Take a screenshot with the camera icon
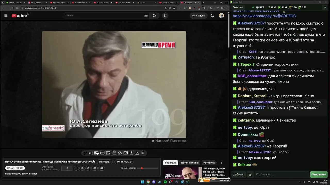 131,153
